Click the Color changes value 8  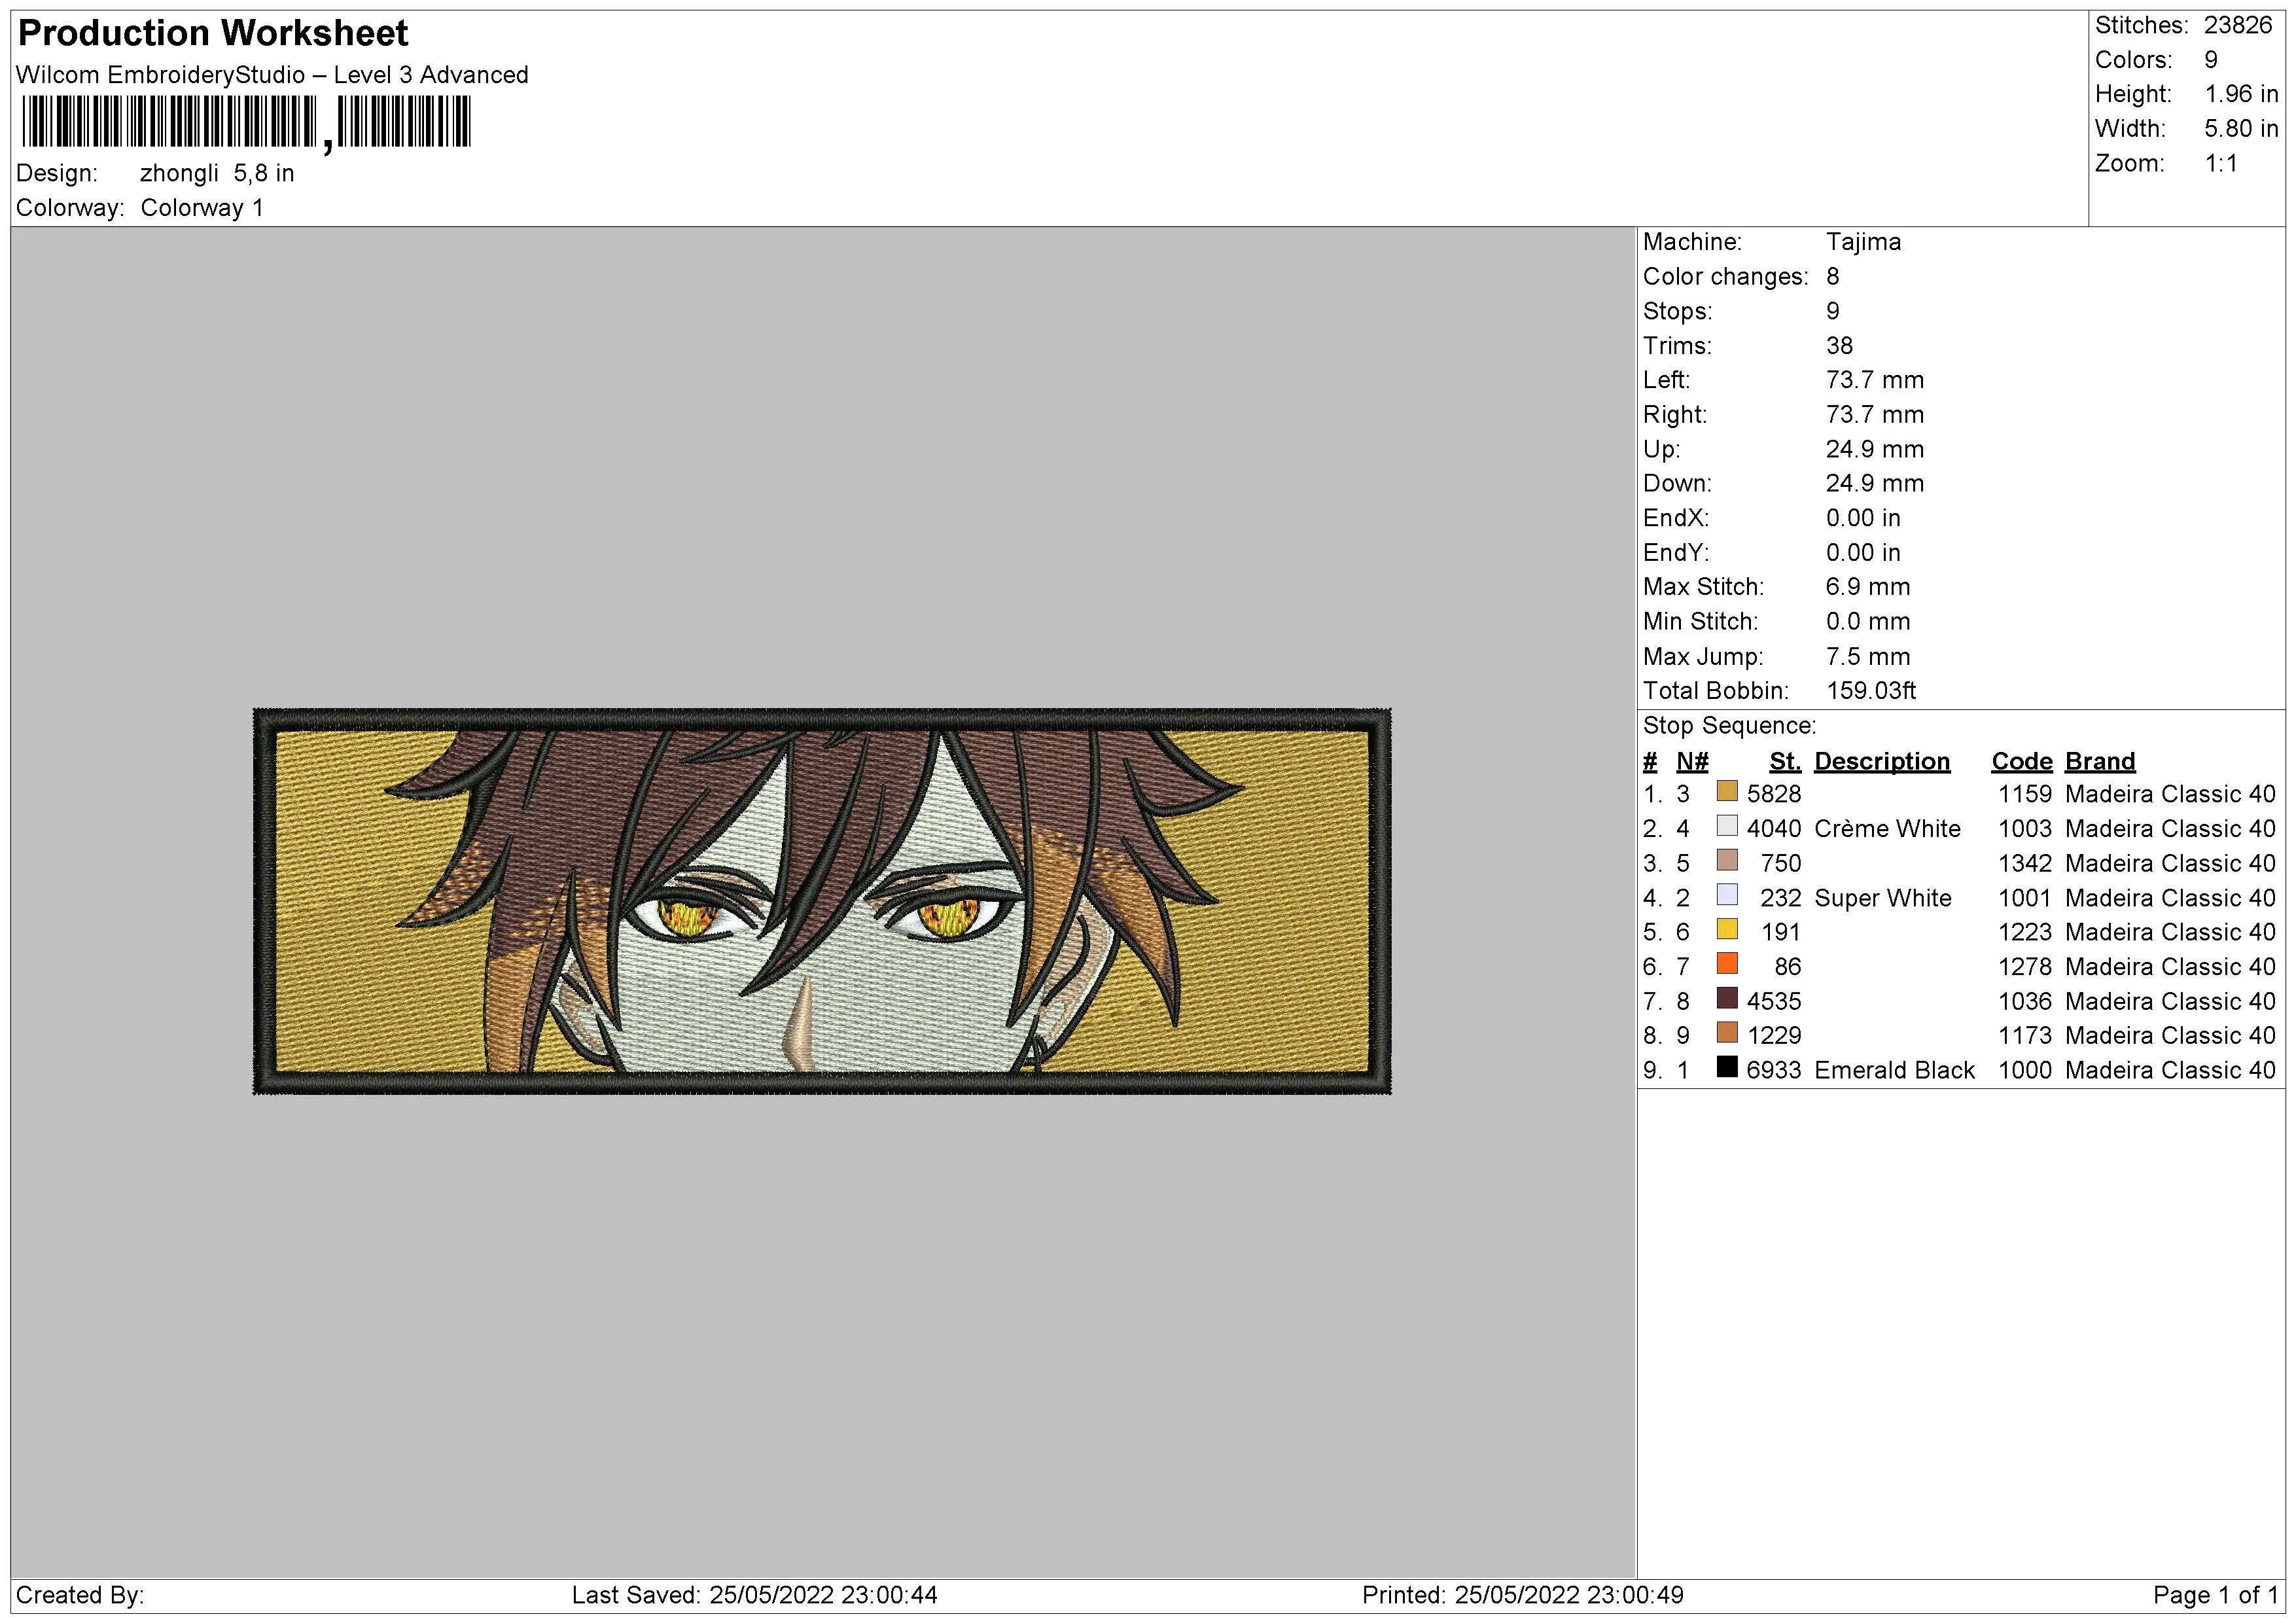(x=1833, y=277)
